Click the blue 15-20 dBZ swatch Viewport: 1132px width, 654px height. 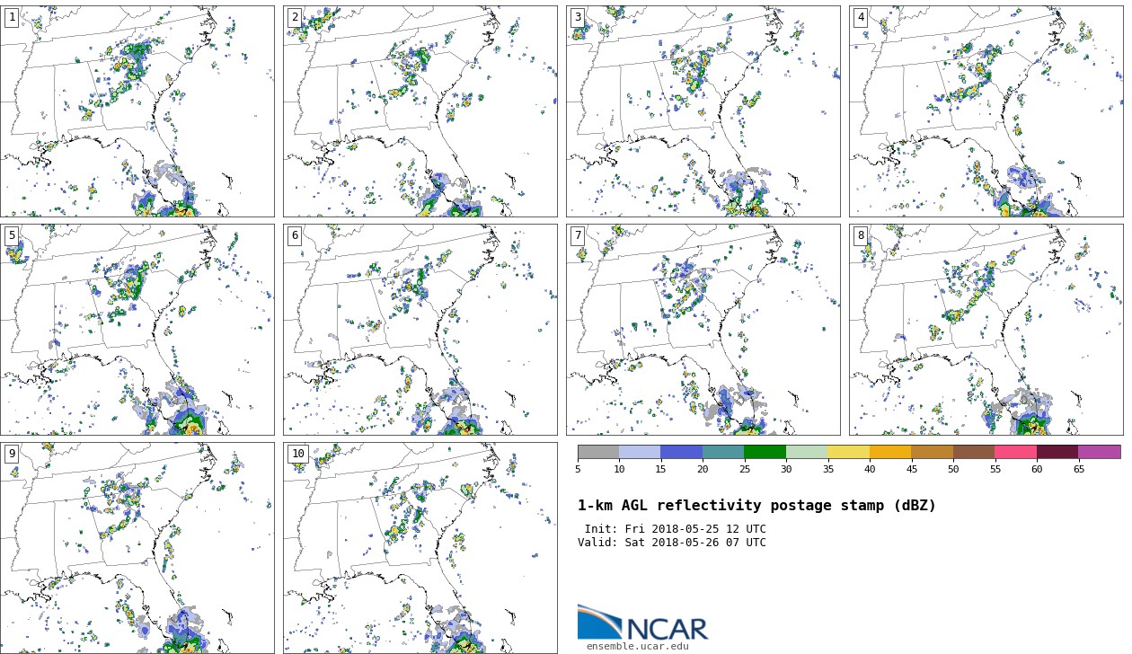[x=682, y=452]
